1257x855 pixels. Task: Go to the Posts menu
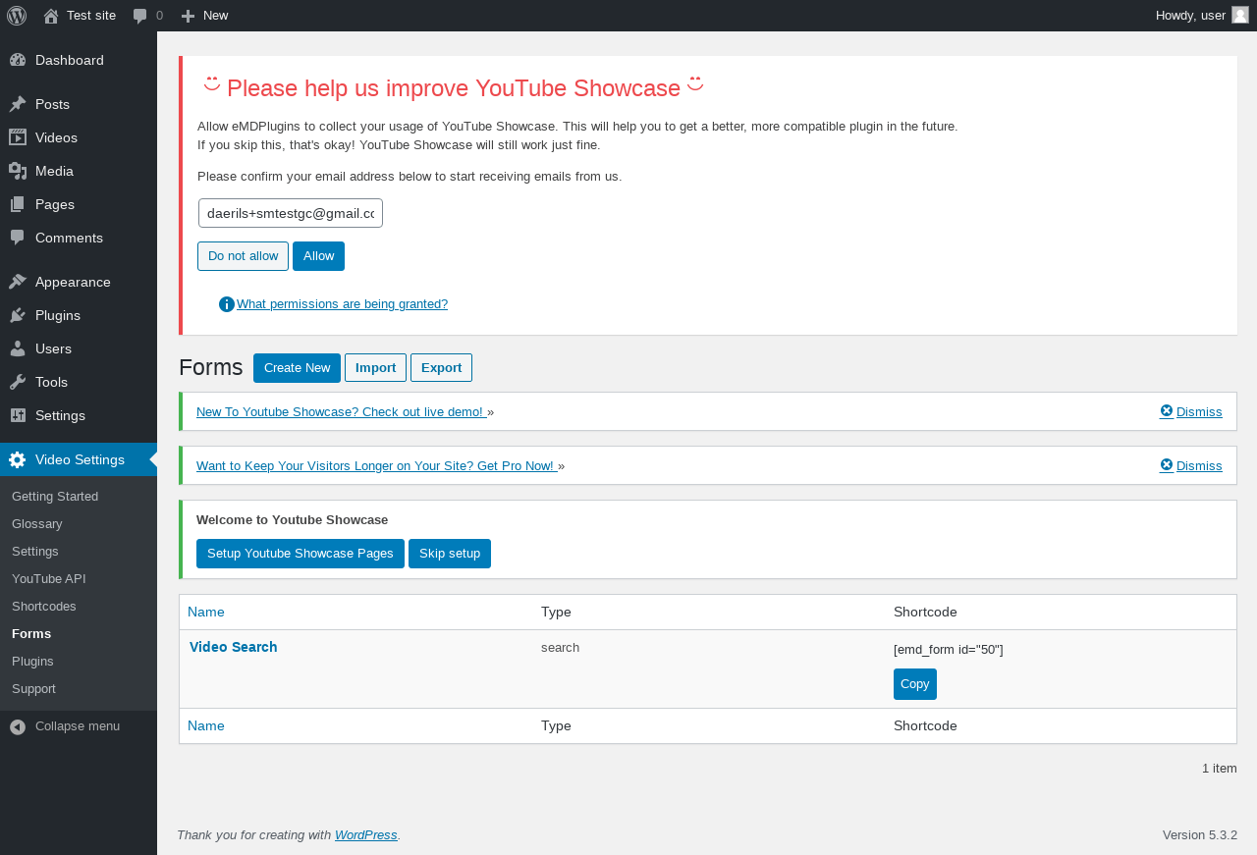[79, 104]
